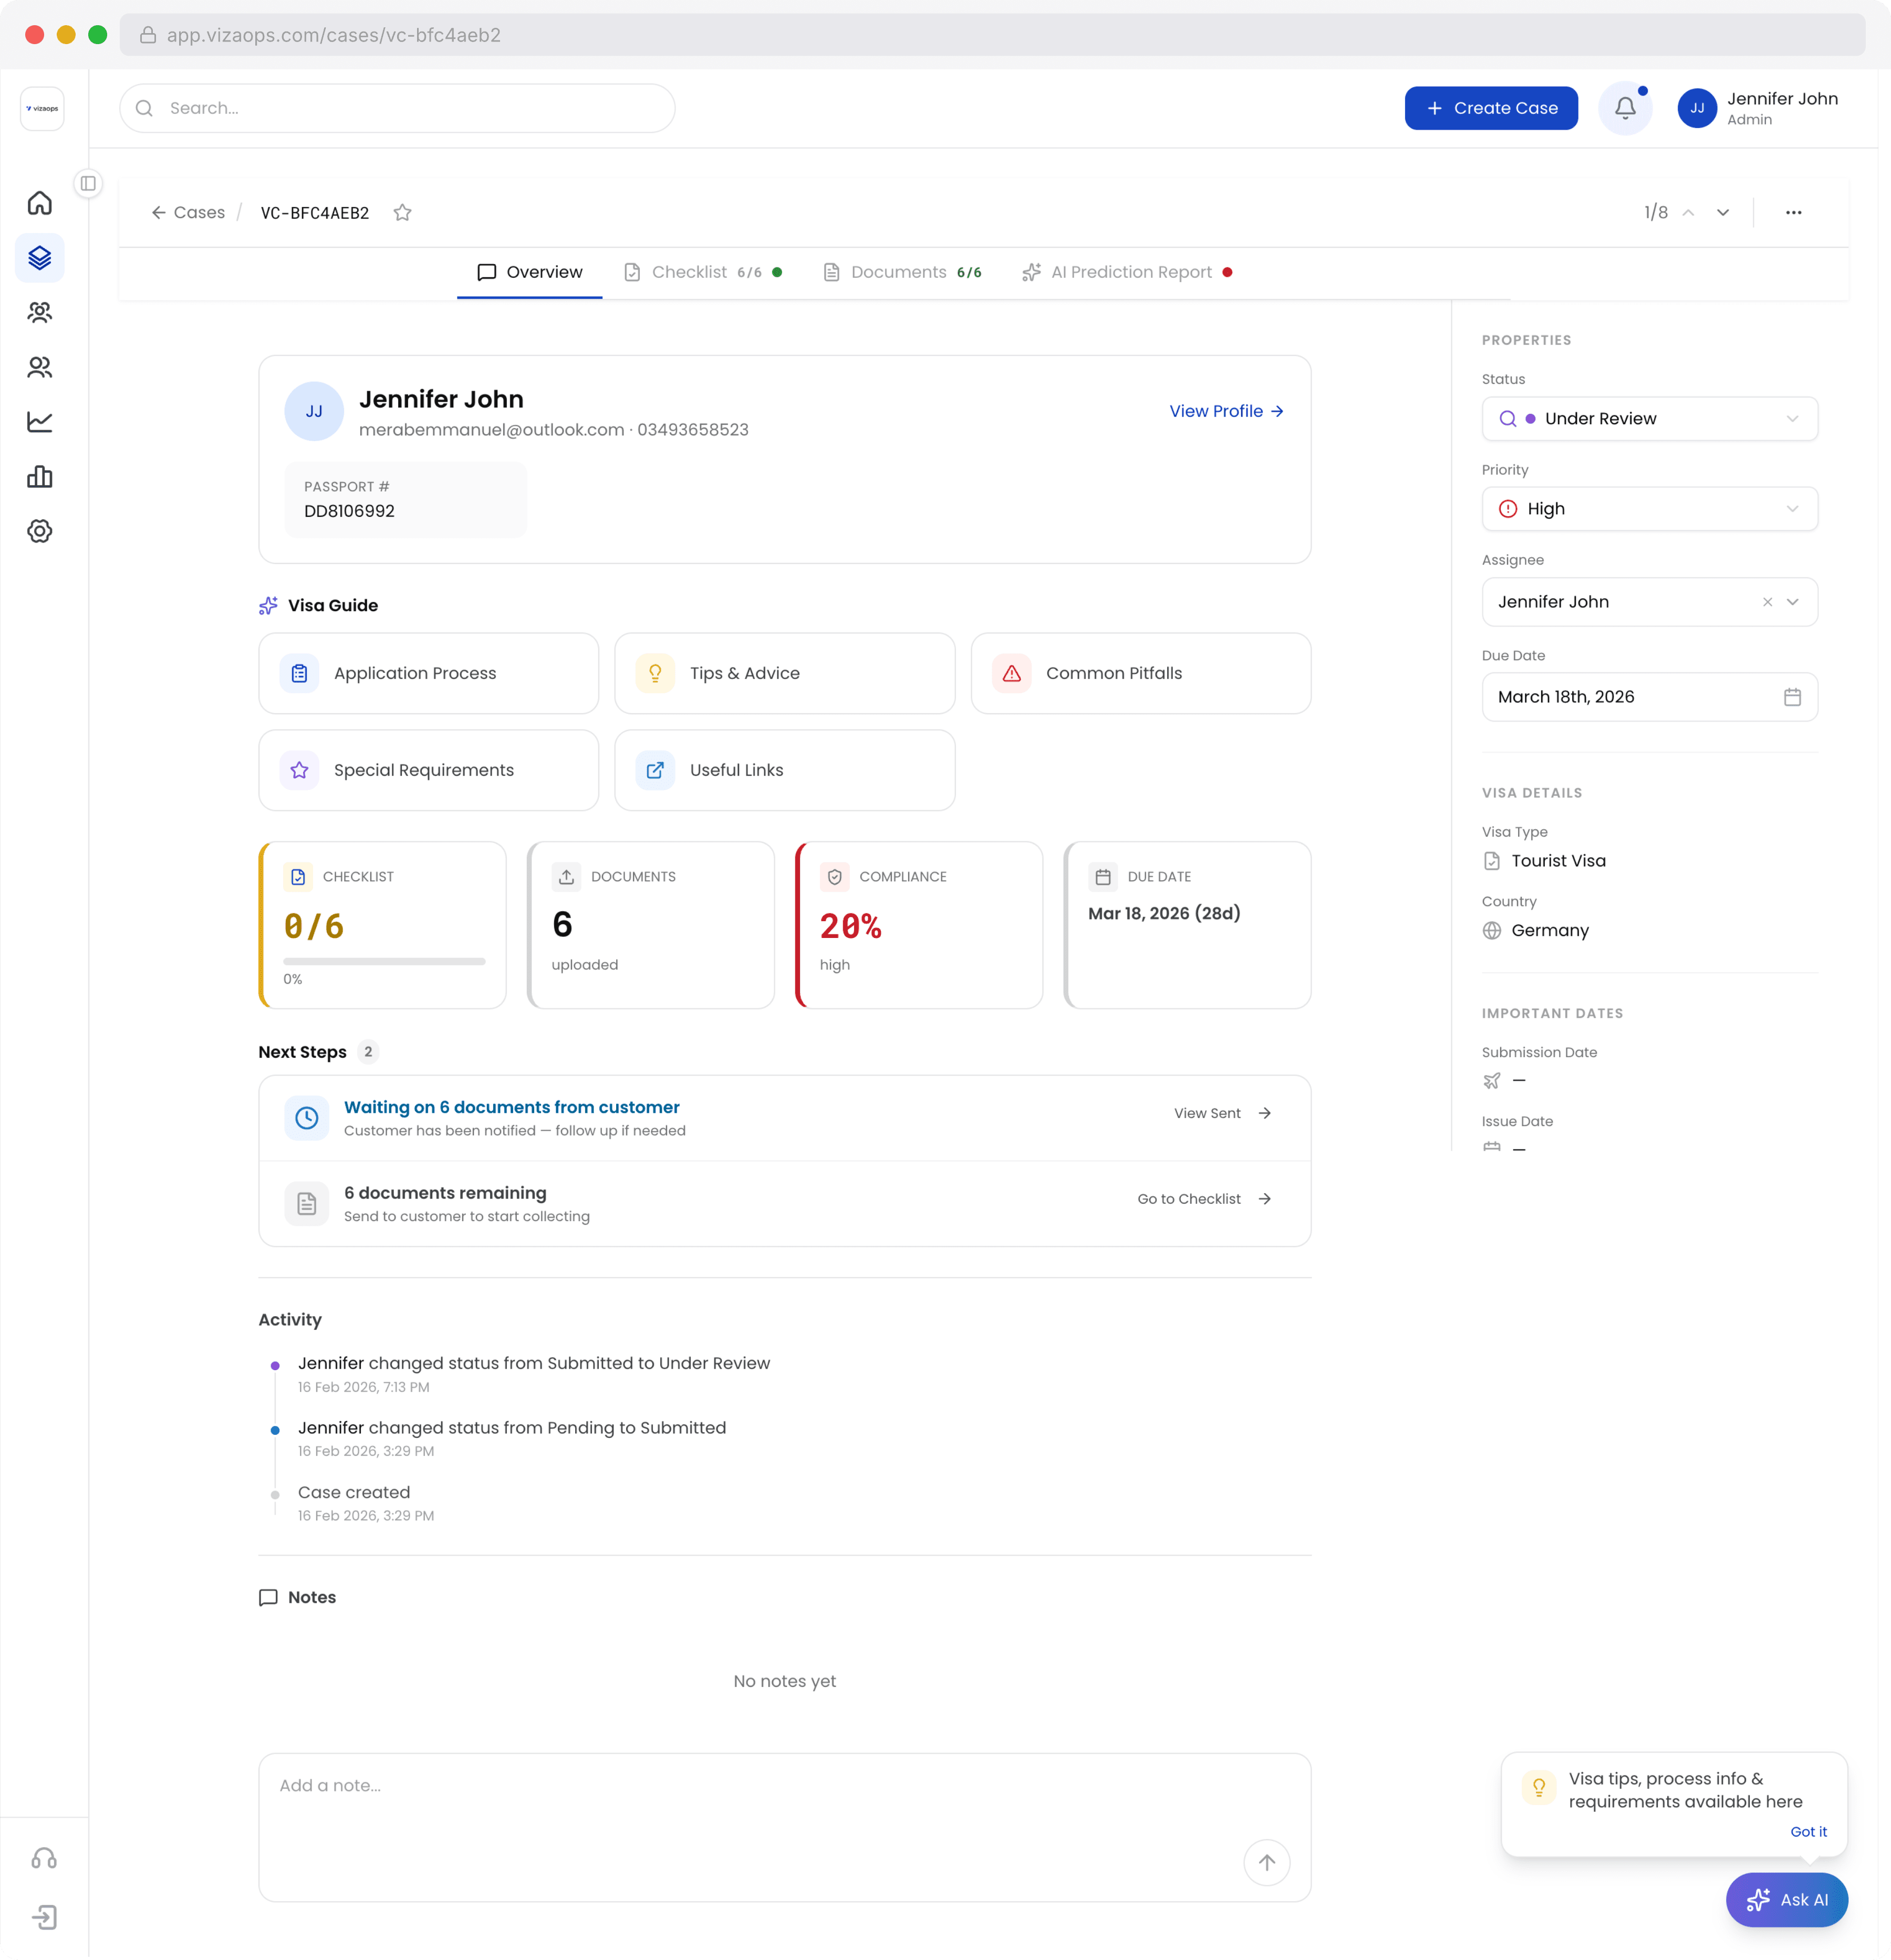The height and width of the screenshot is (1960, 1891).
Task: Click the Create Case button
Action: click(x=1491, y=108)
